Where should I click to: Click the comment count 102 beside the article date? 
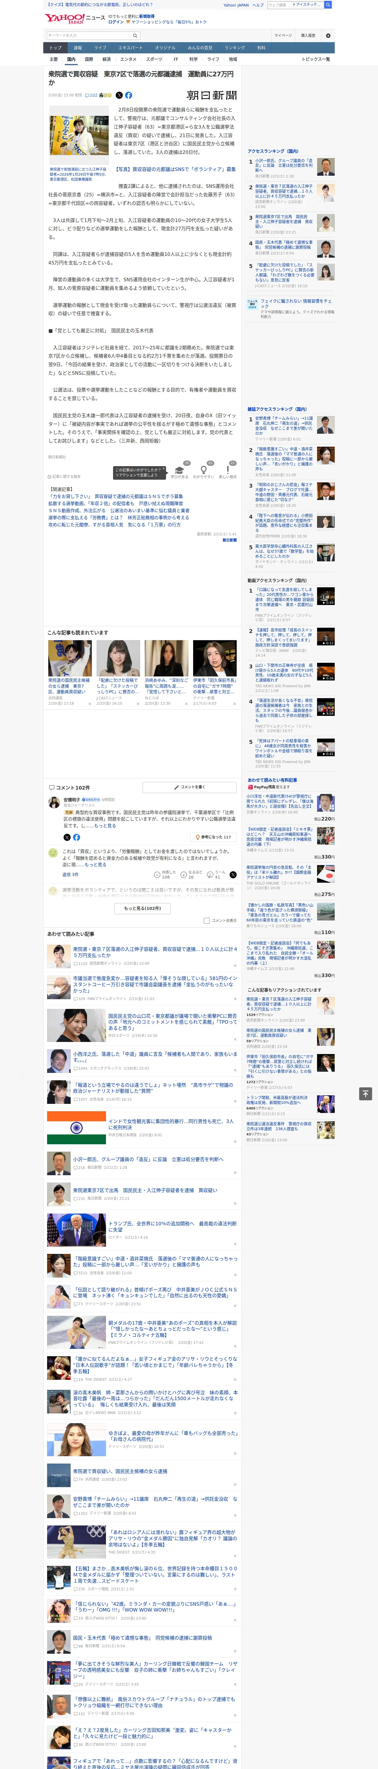(x=91, y=96)
